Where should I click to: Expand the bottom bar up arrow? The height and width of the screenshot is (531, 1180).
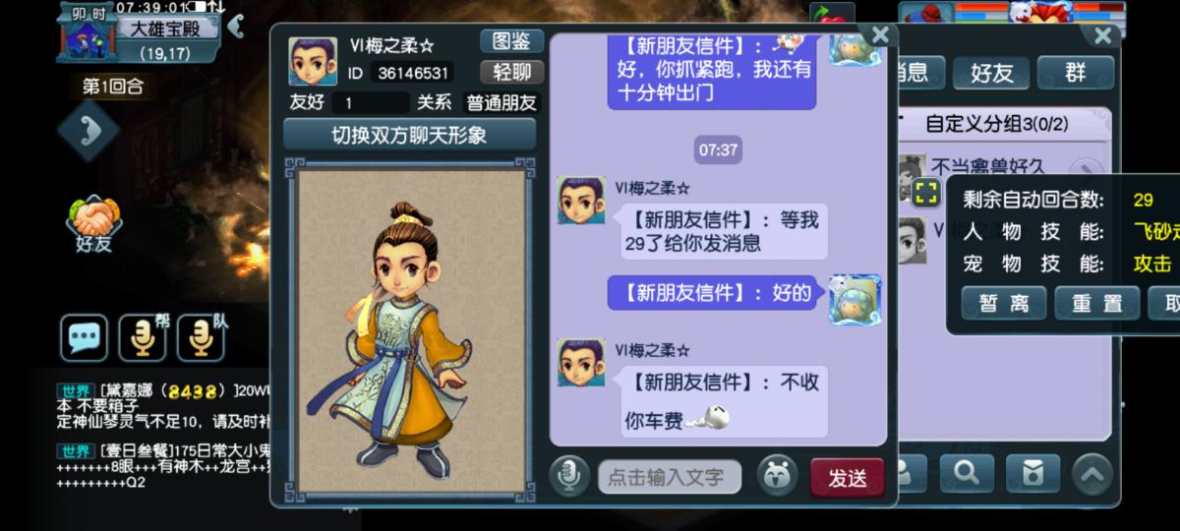point(1092,475)
